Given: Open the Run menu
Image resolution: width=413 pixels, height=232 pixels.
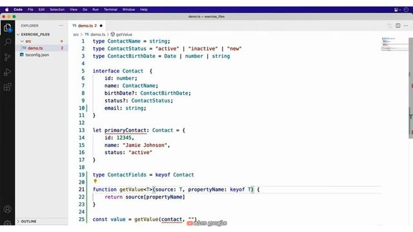Looking at the screenshot, I should click(96, 10).
